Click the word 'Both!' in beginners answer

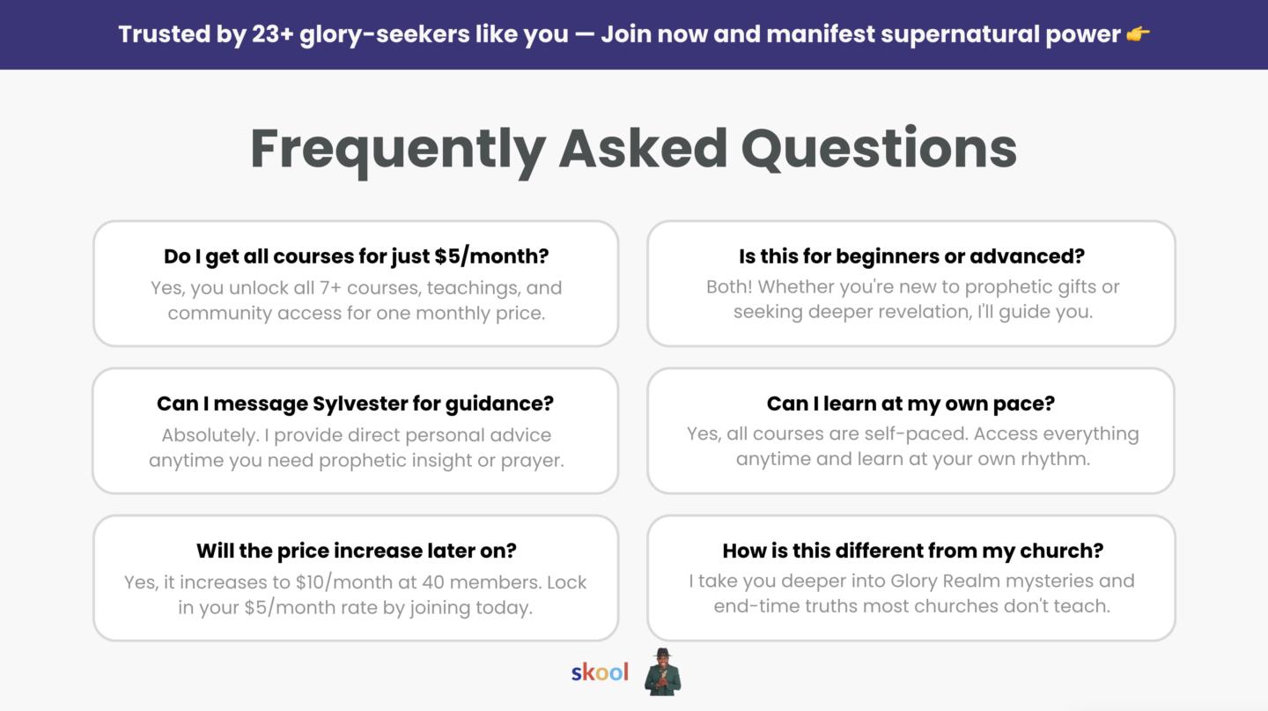coord(730,287)
